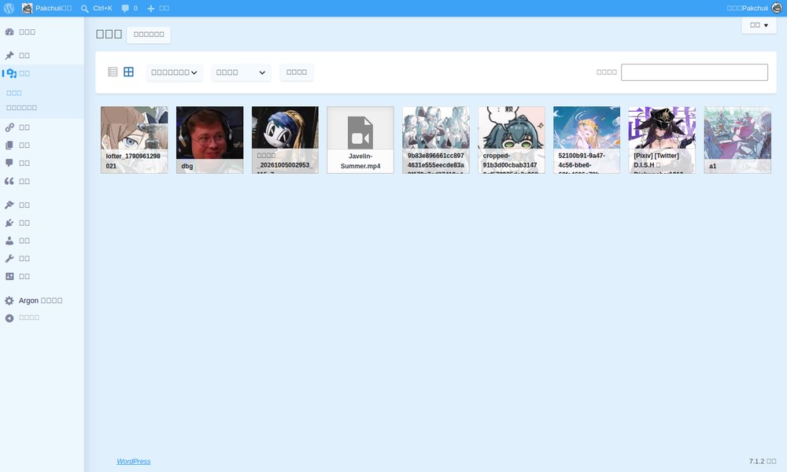Select the 52100b91-9a47 image thumbnail
Screen dimensions: 787x472
[587, 140]
